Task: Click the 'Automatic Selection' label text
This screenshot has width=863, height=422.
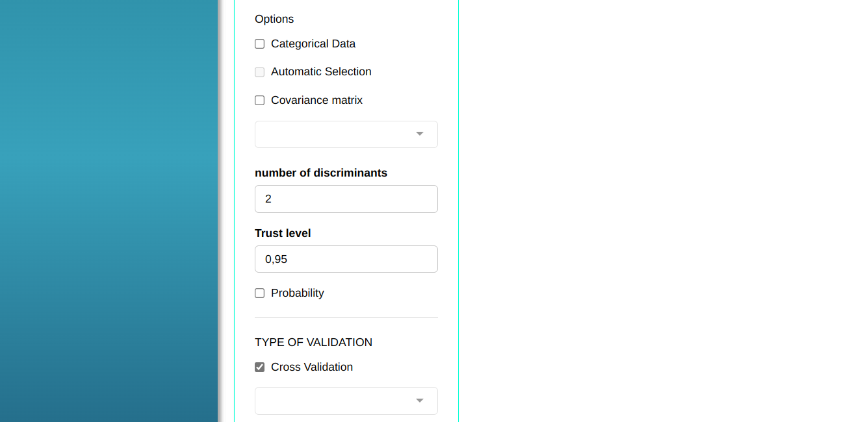Action: click(321, 72)
